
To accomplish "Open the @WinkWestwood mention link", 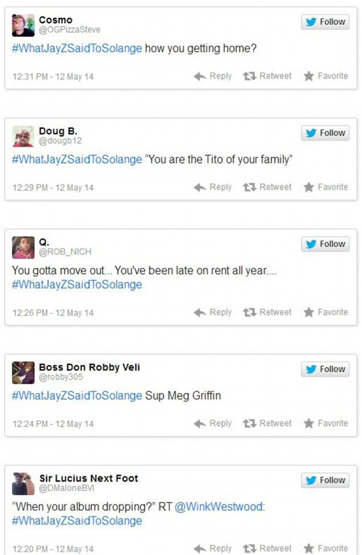I will (x=219, y=507).
